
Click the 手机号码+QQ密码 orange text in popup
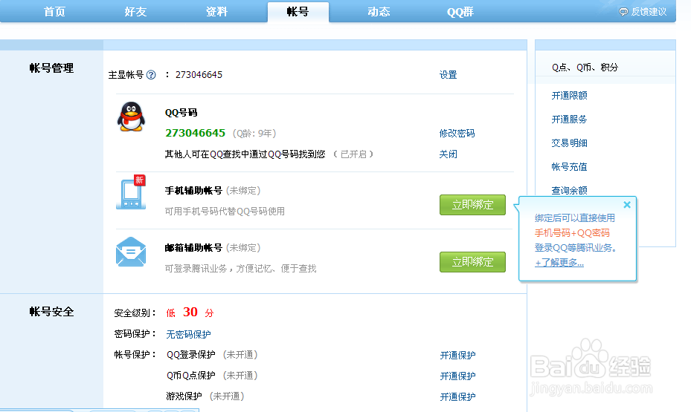point(572,232)
